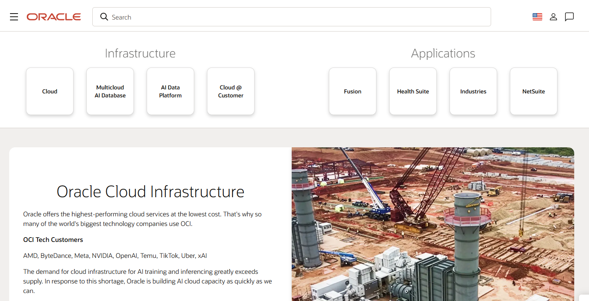The image size is (589, 301).
Task: Open the Health Suite card
Action: [413, 91]
